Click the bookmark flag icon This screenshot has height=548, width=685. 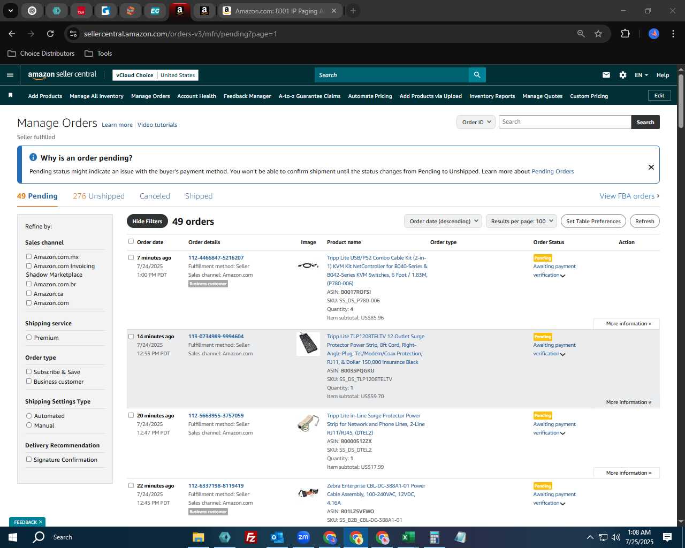click(10, 95)
